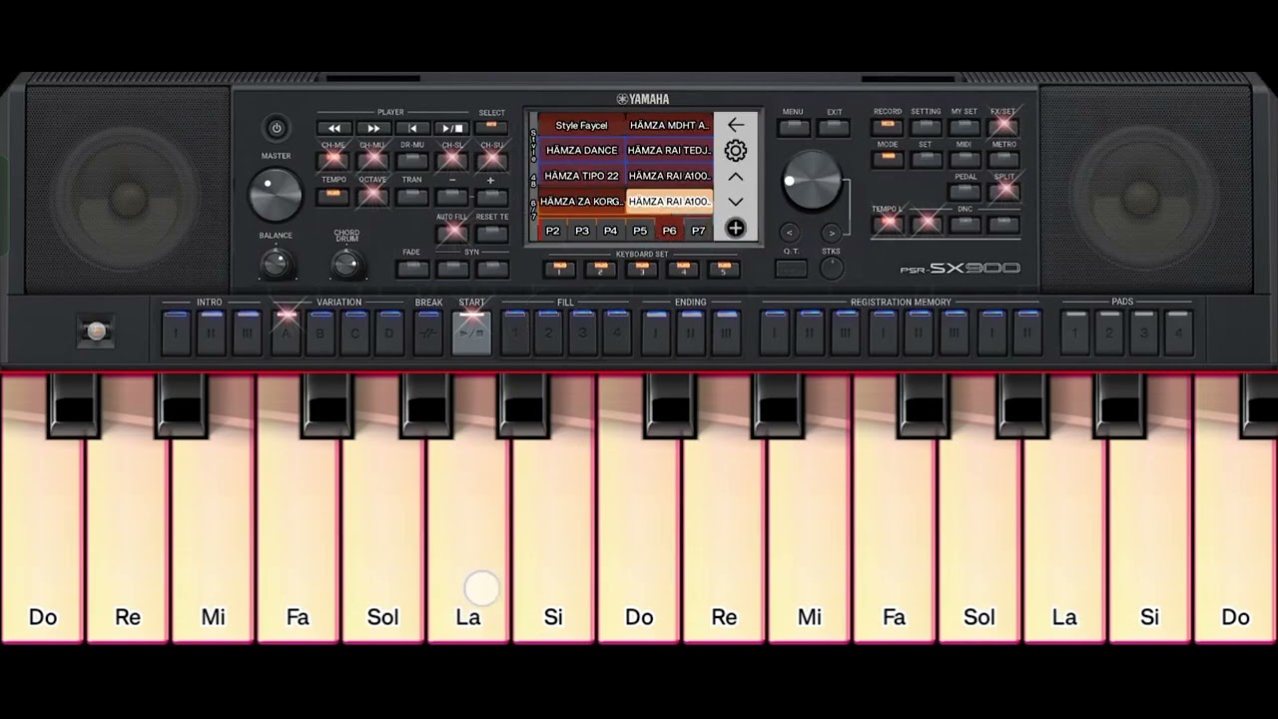This screenshot has height=719, width=1278.
Task: Click the player play/stop button
Action: (452, 128)
